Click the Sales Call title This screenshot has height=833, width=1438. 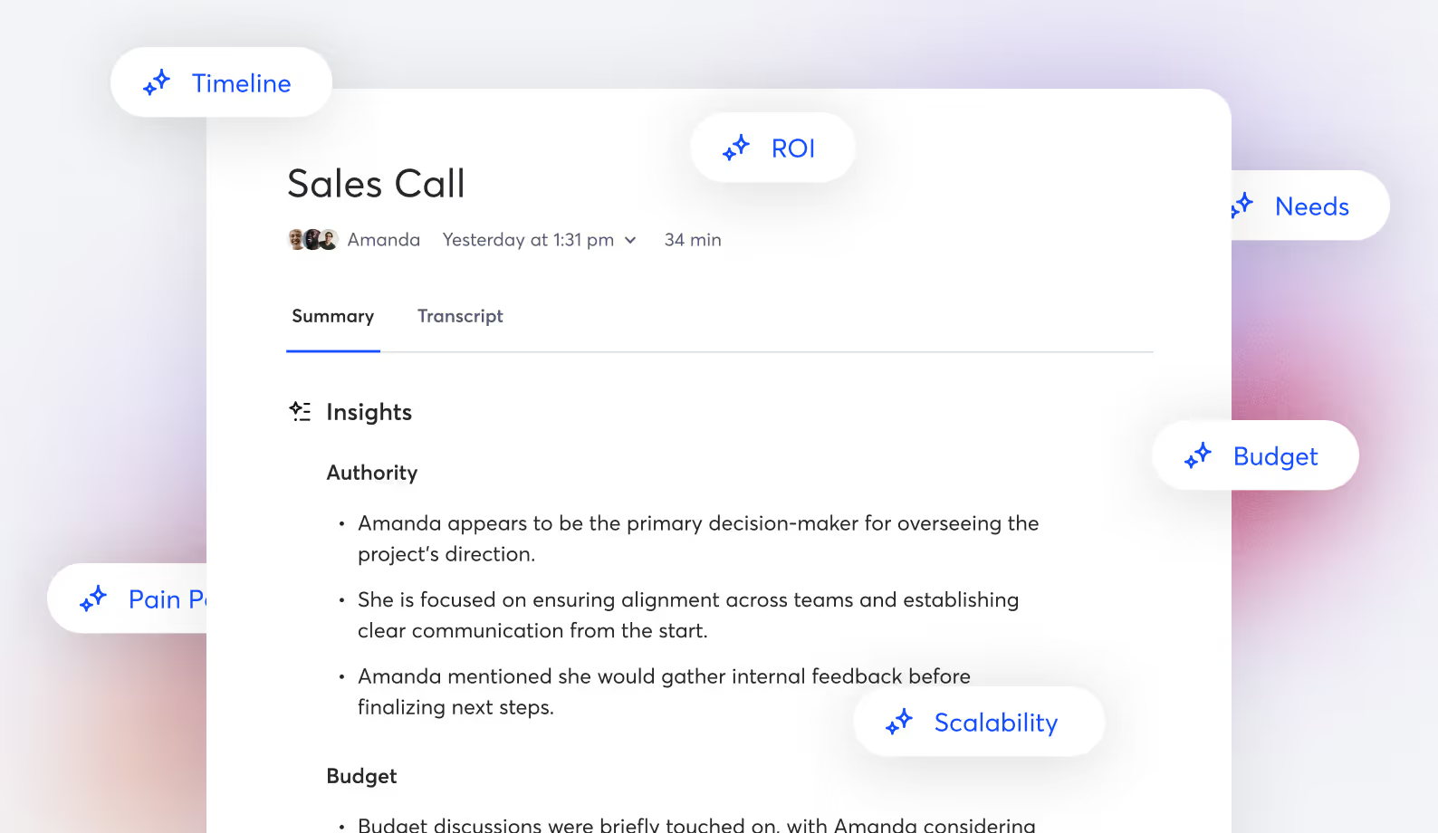pyautogui.click(x=376, y=184)
